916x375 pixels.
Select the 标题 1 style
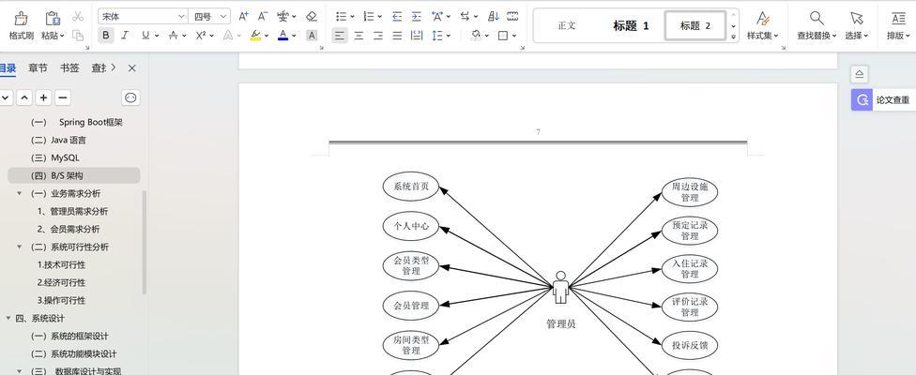(x=631, y=25)
